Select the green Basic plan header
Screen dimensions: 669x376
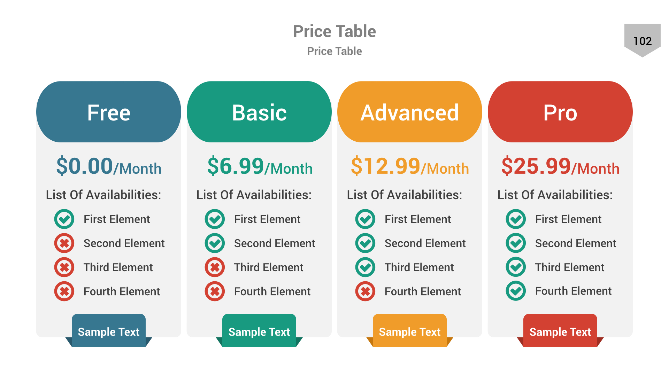click(259, 112)
